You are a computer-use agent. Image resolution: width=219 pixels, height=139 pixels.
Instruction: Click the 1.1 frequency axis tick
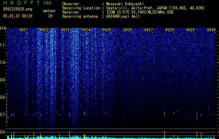(3, 45)
